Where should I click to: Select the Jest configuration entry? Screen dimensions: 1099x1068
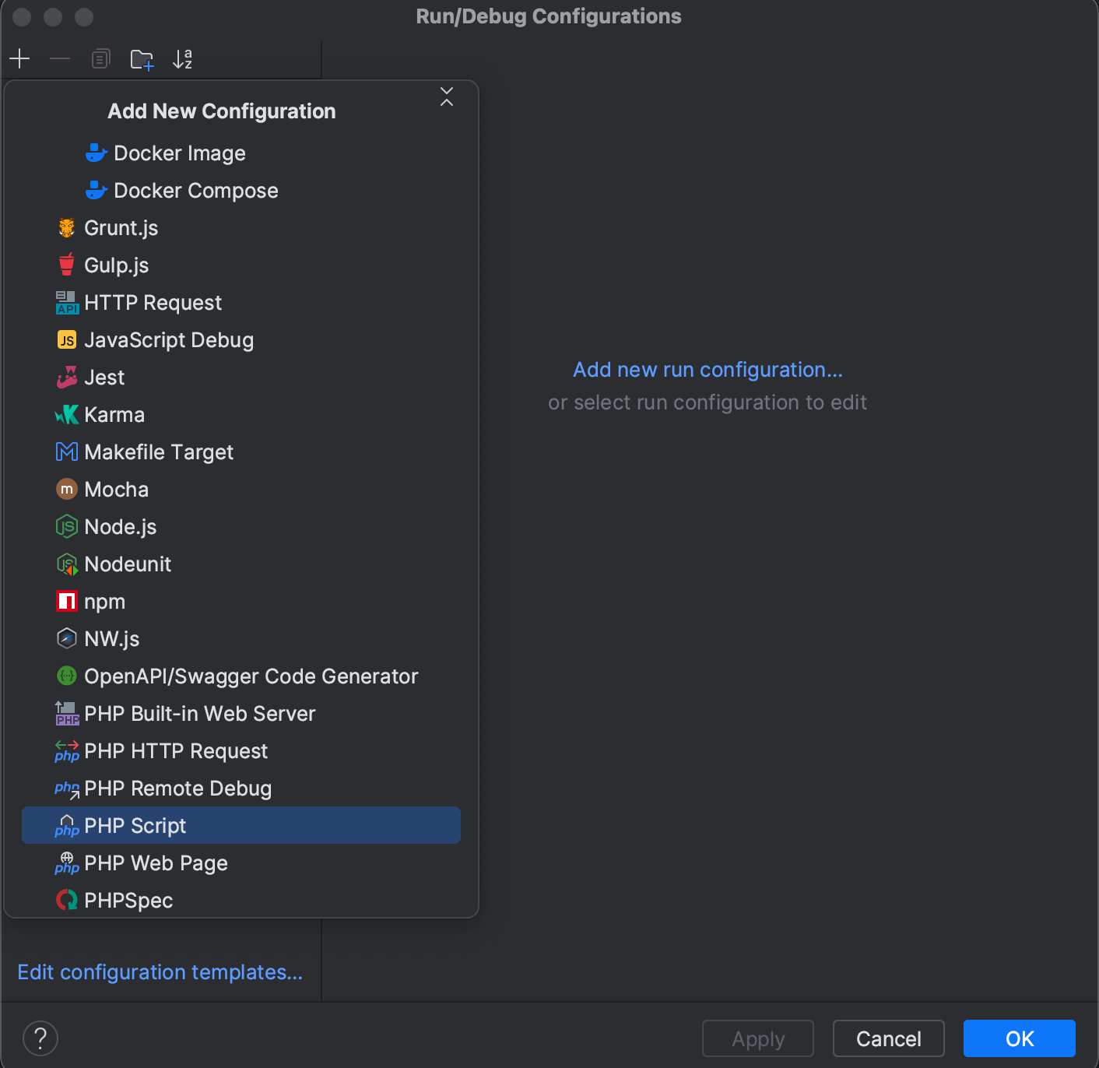click(104, 377)
